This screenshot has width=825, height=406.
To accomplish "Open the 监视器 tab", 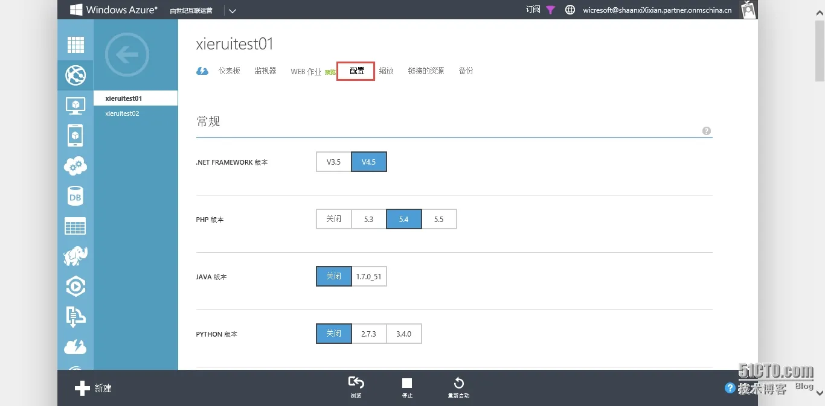I will [265, 71].
